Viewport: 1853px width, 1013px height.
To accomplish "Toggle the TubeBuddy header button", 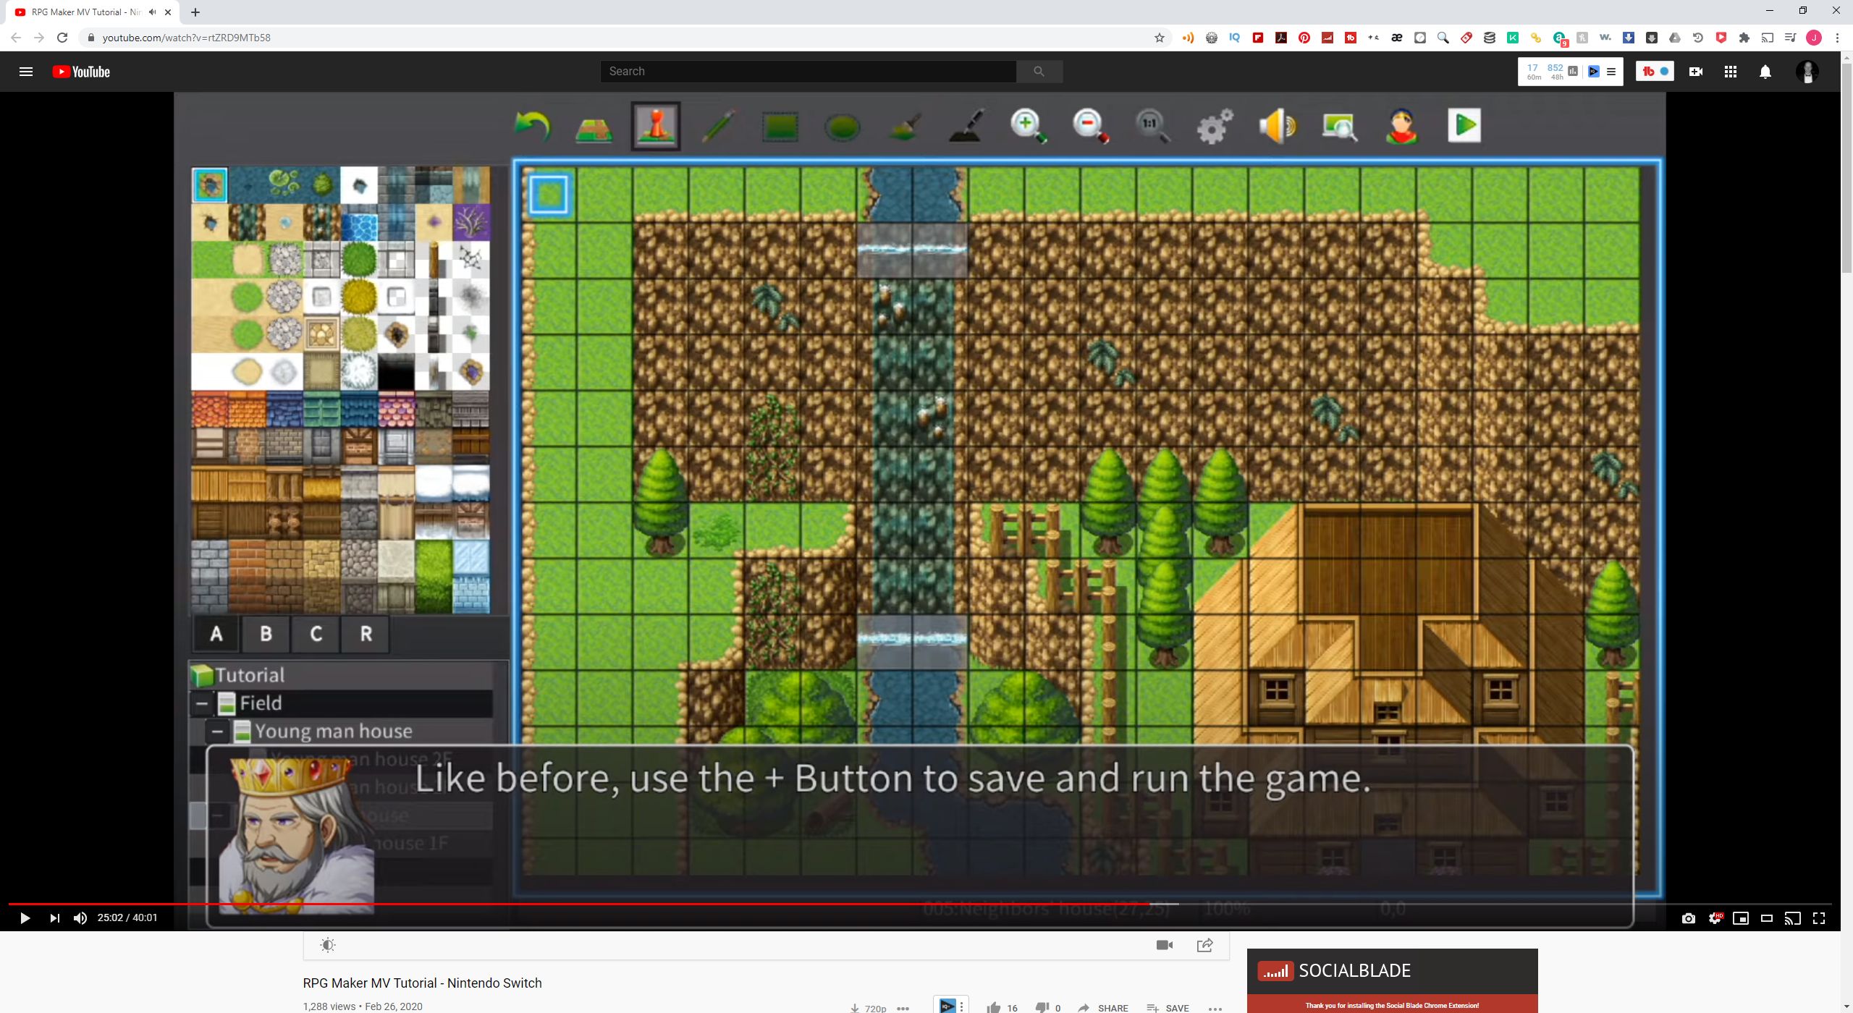I will (x=1655, y=72).
